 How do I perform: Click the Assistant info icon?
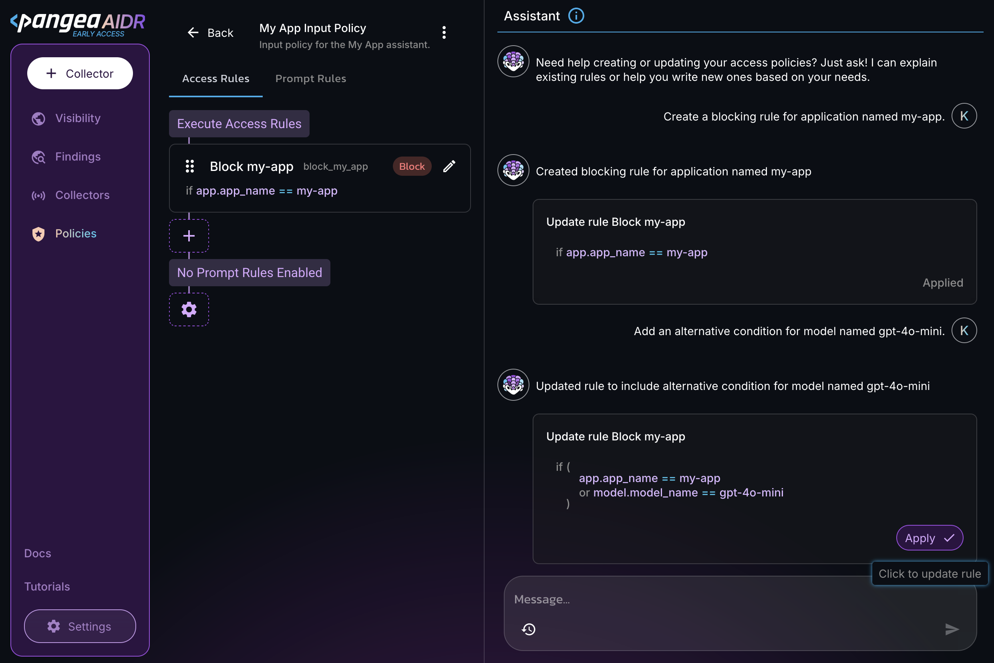click(x=575, y=16)
